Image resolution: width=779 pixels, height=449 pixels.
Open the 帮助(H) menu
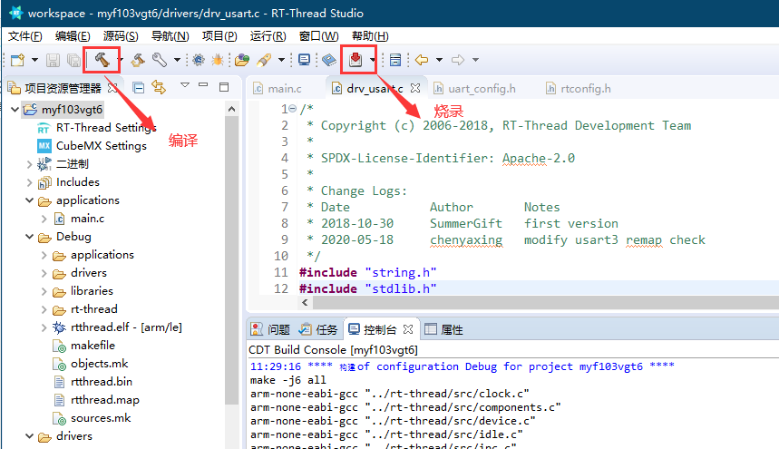click(370, 36)
